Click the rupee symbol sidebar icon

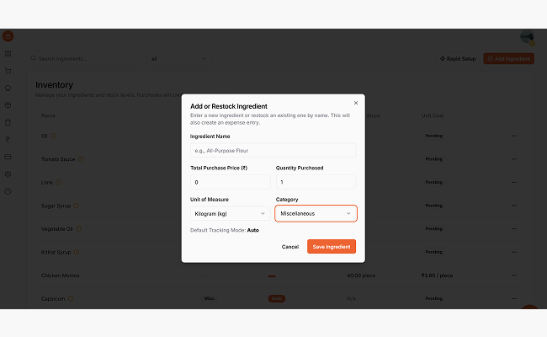[x=8, y=140]
